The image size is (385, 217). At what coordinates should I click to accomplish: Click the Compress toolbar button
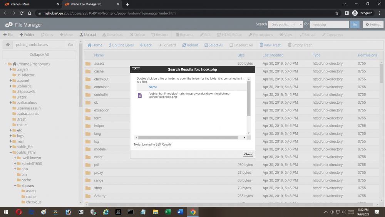[333, 35]
